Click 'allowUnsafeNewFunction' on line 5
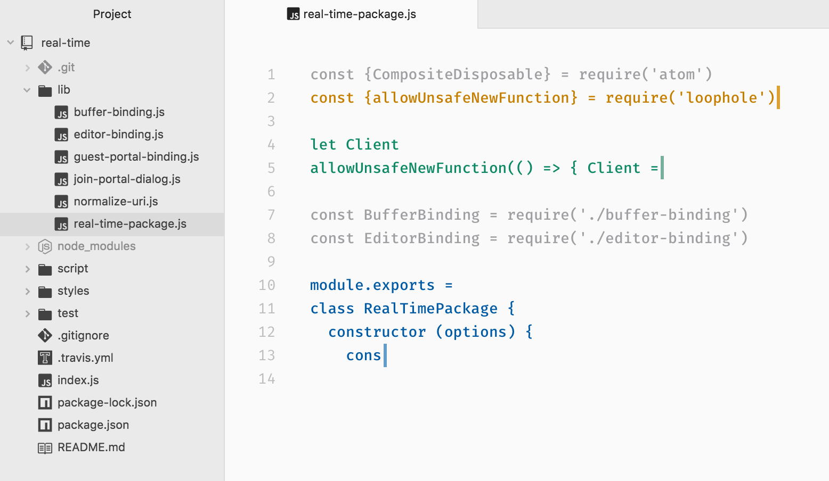 (x=408, y=168)
